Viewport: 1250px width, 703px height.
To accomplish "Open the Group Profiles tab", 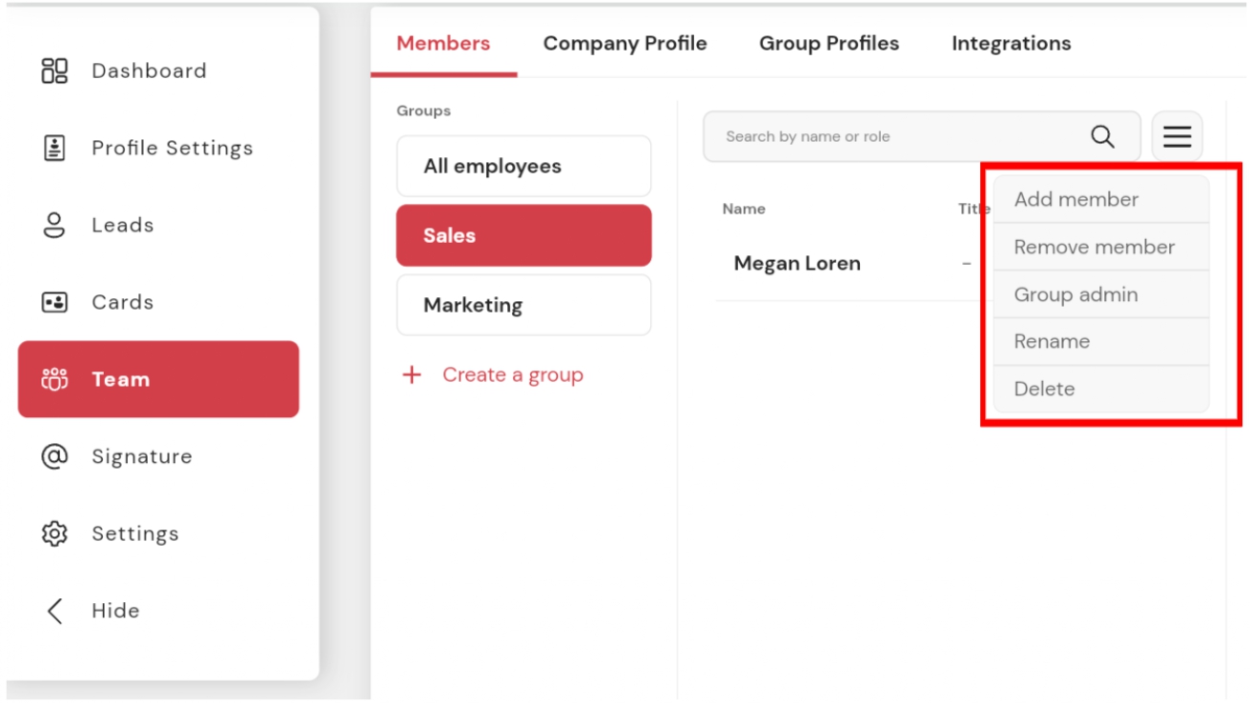I will [829, 43].
